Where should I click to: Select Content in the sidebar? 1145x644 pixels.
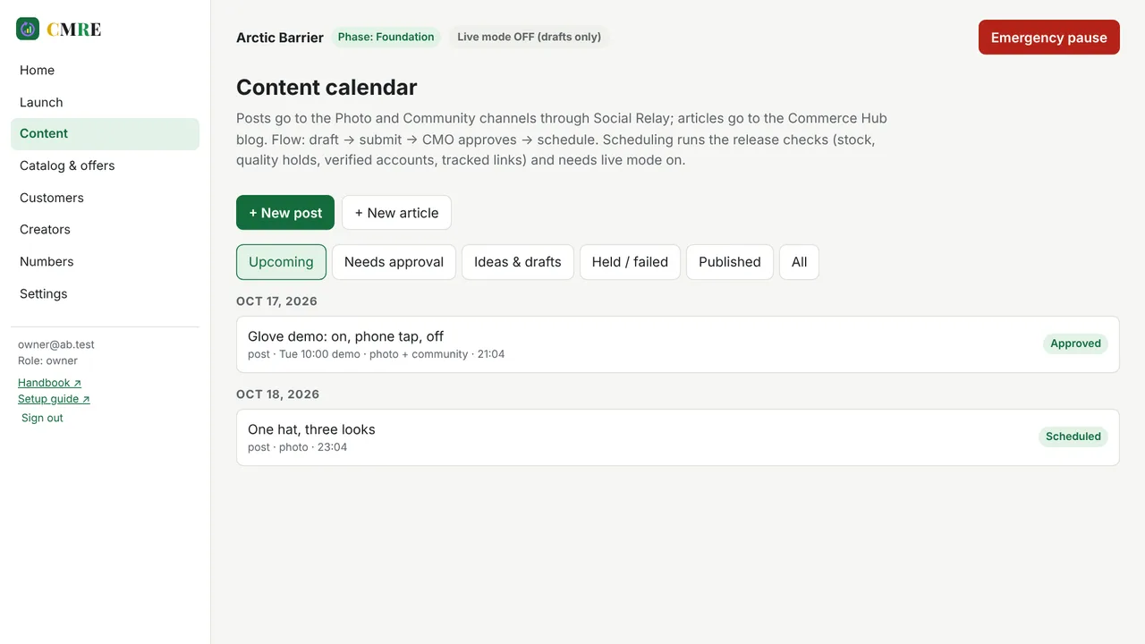(x=105, y=134)
